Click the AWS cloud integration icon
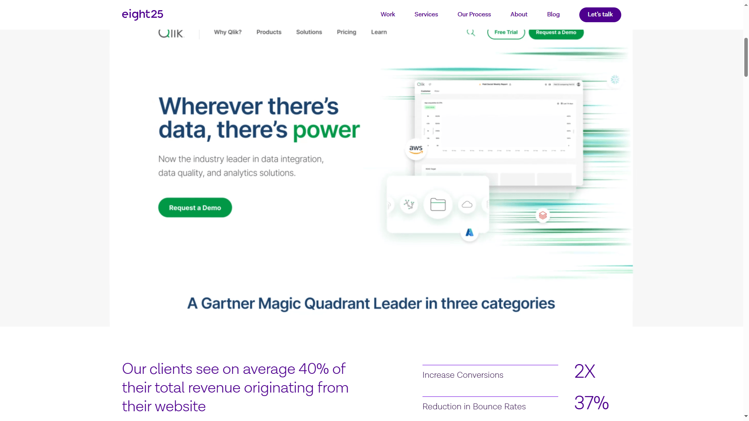 pyautogui.click(x=416, y=149)
